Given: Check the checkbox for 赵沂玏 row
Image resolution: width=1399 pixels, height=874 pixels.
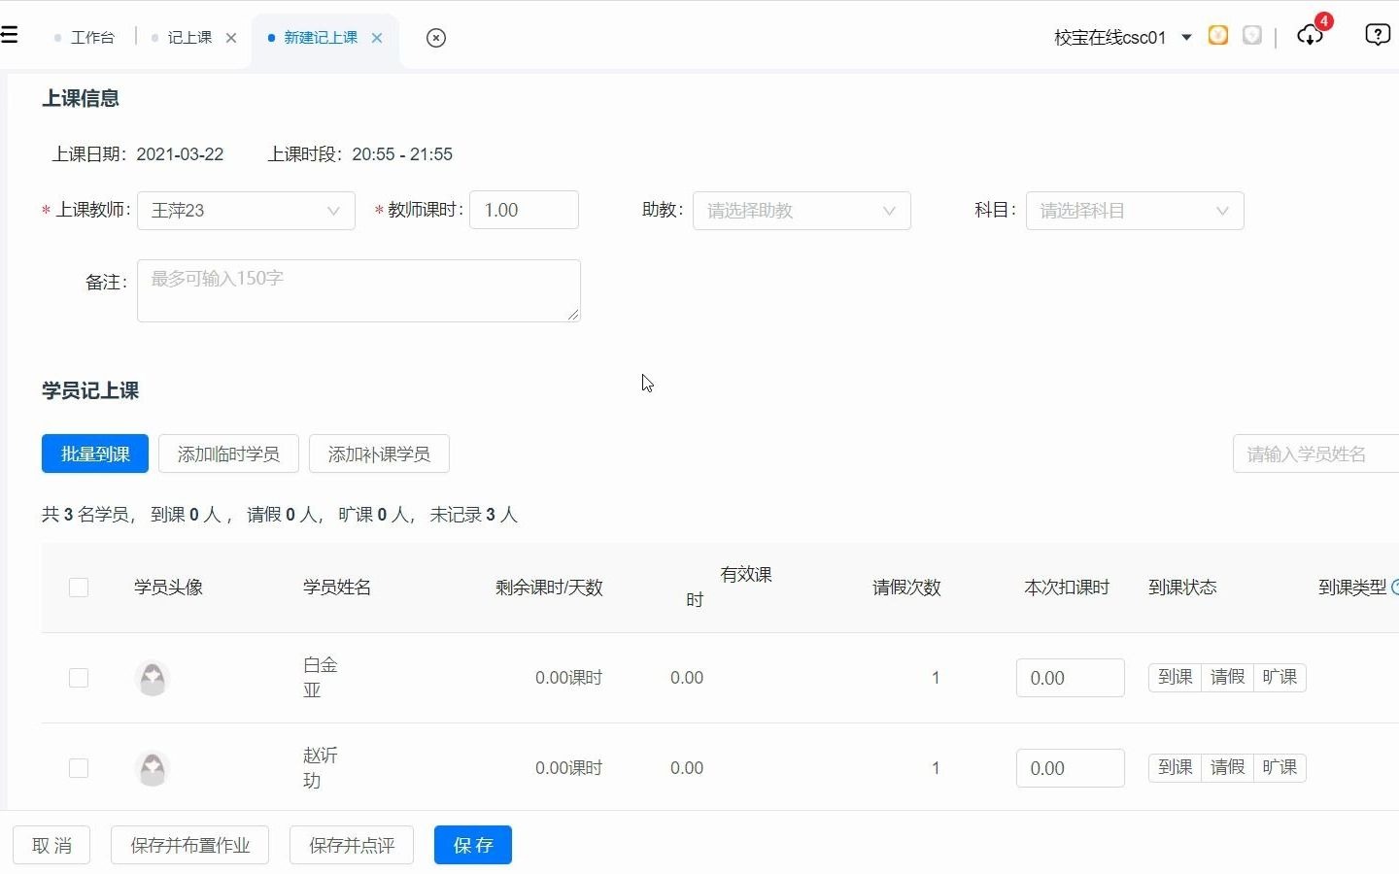Looking at the screenshot, I should click(79, 768).
